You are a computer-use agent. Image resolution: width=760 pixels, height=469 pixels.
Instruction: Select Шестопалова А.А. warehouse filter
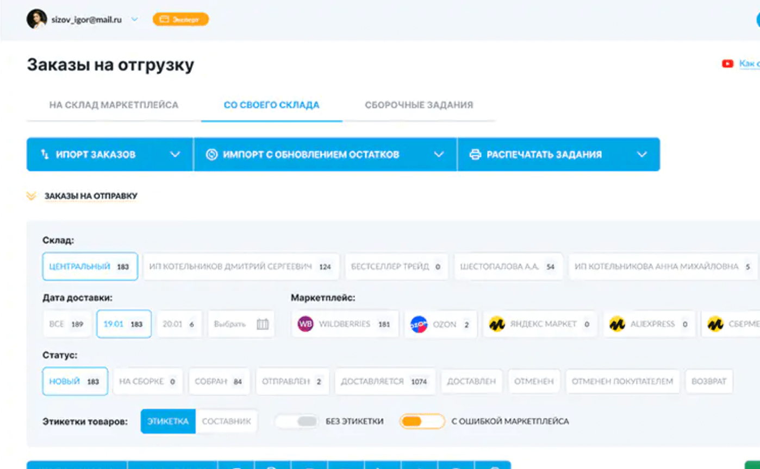508,267
